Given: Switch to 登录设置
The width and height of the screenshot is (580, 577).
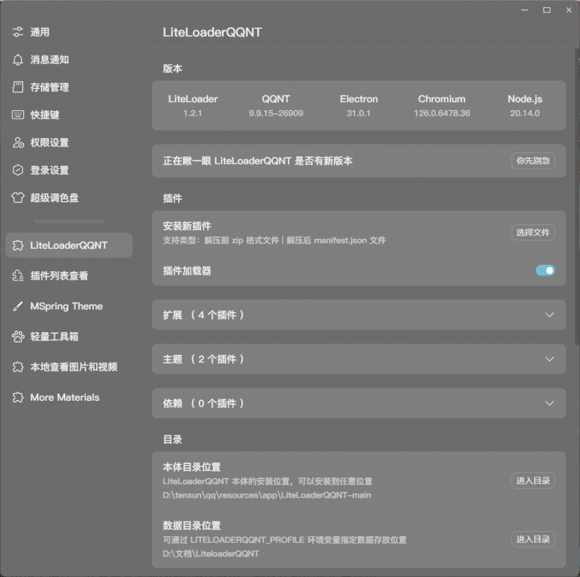Looking at the screenshot, I should 69,170.
